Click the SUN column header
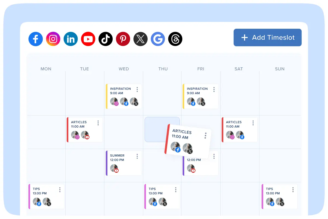The image size is (328, 219). click(x=280, y=69)
